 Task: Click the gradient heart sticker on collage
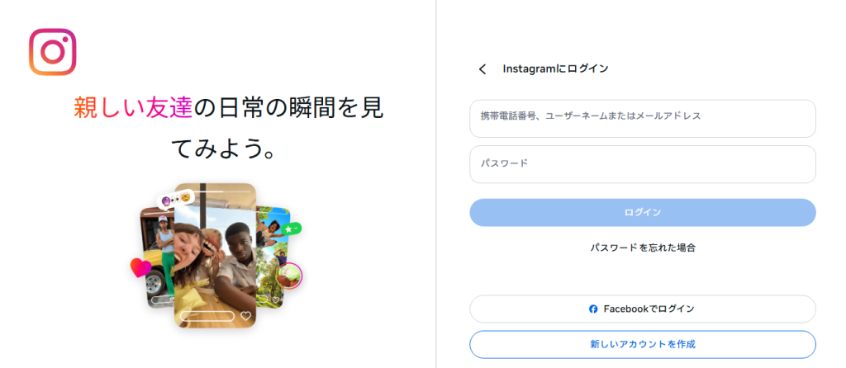[x=140, y=267]
